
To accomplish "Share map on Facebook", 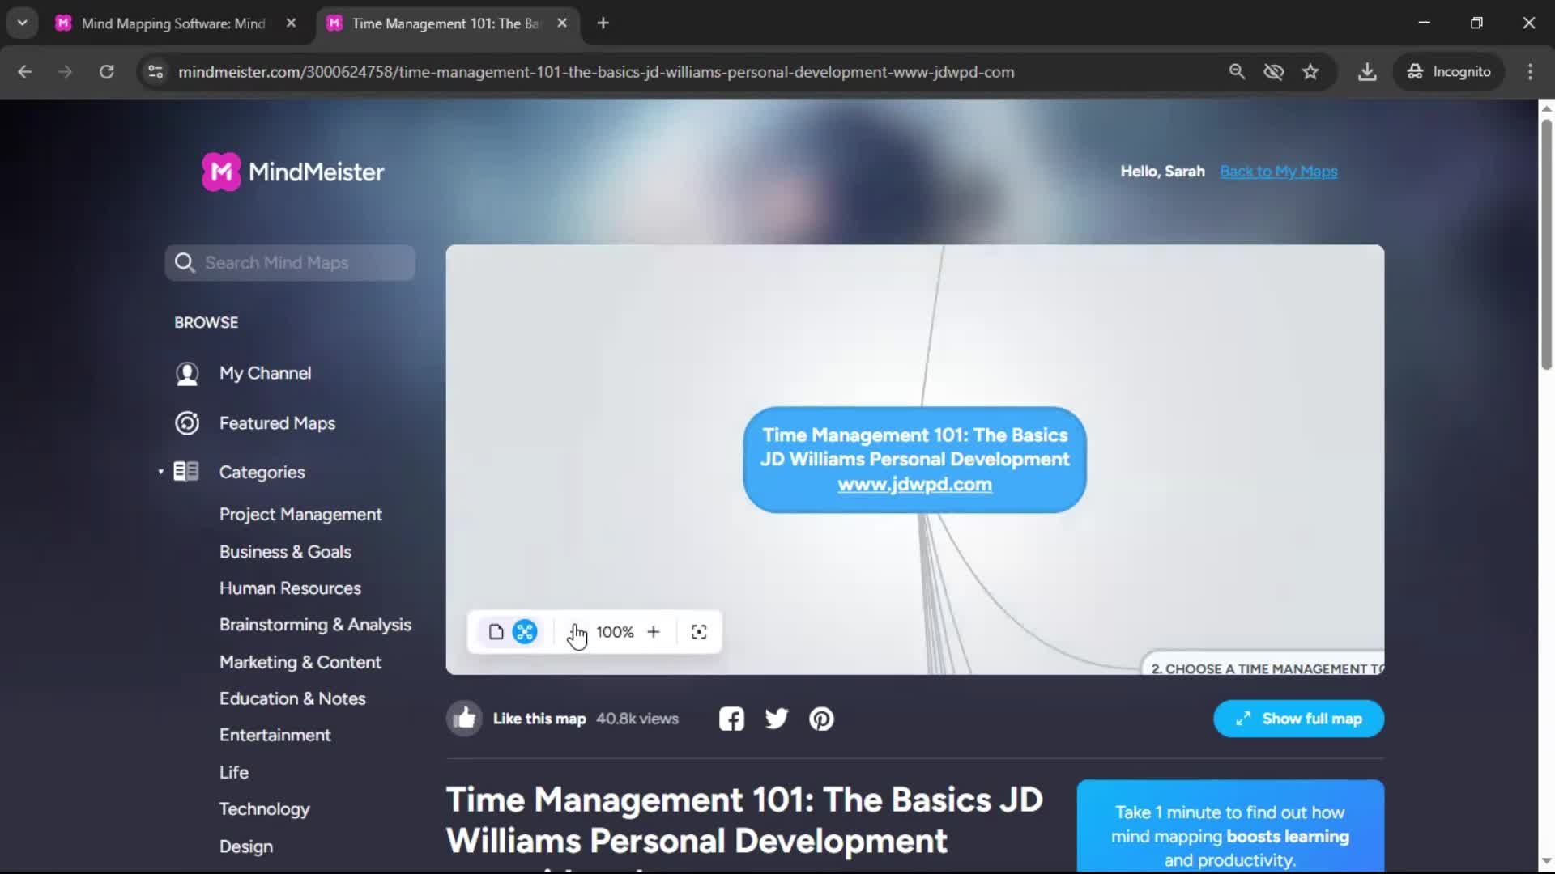I will click(731, 719).
